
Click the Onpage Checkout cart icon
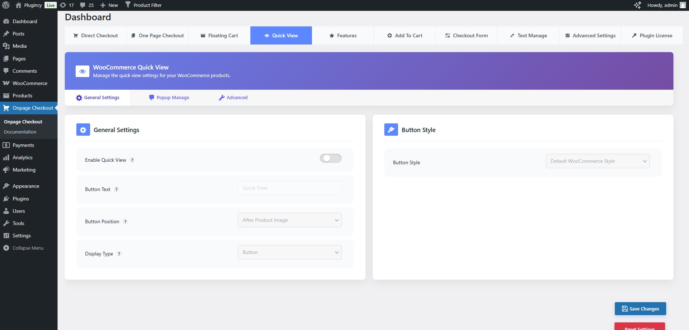pyautogui.click(x=7, y=108)
